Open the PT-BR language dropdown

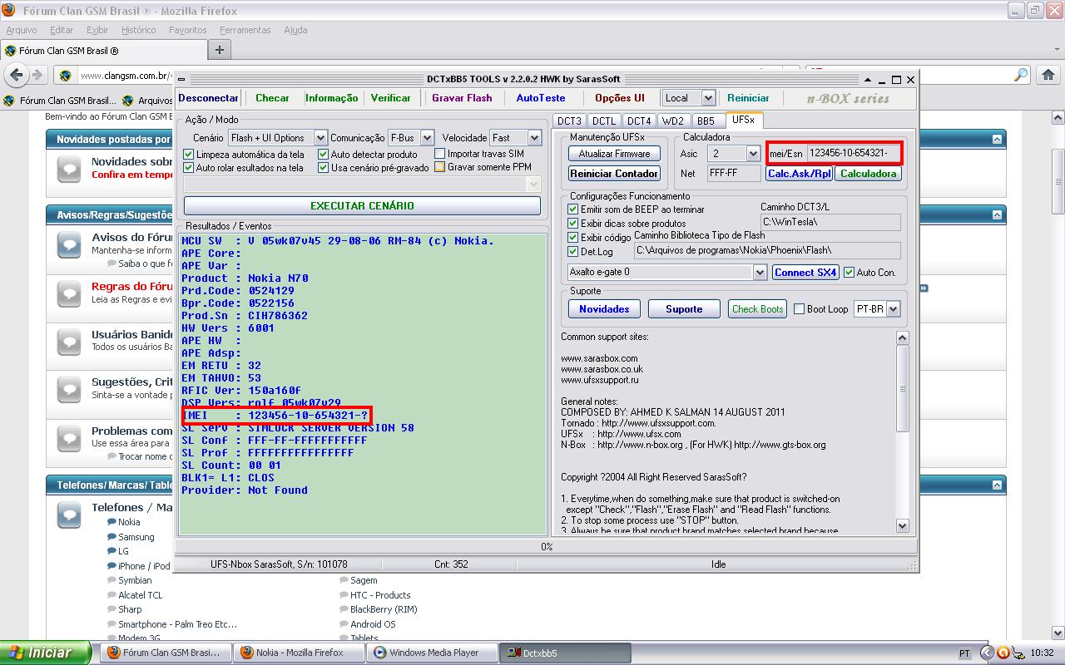[893, 309]
